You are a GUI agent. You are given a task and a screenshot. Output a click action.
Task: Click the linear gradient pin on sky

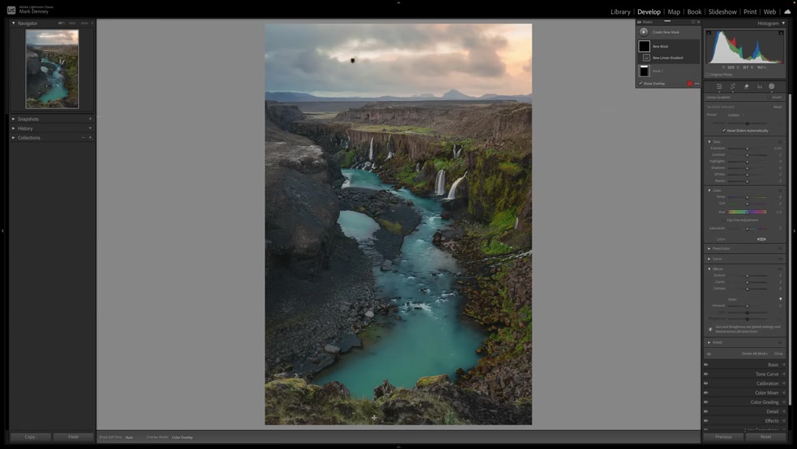coord(353,60)
